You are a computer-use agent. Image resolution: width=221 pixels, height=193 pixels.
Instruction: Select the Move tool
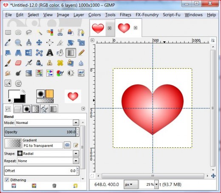pos(39,43)
